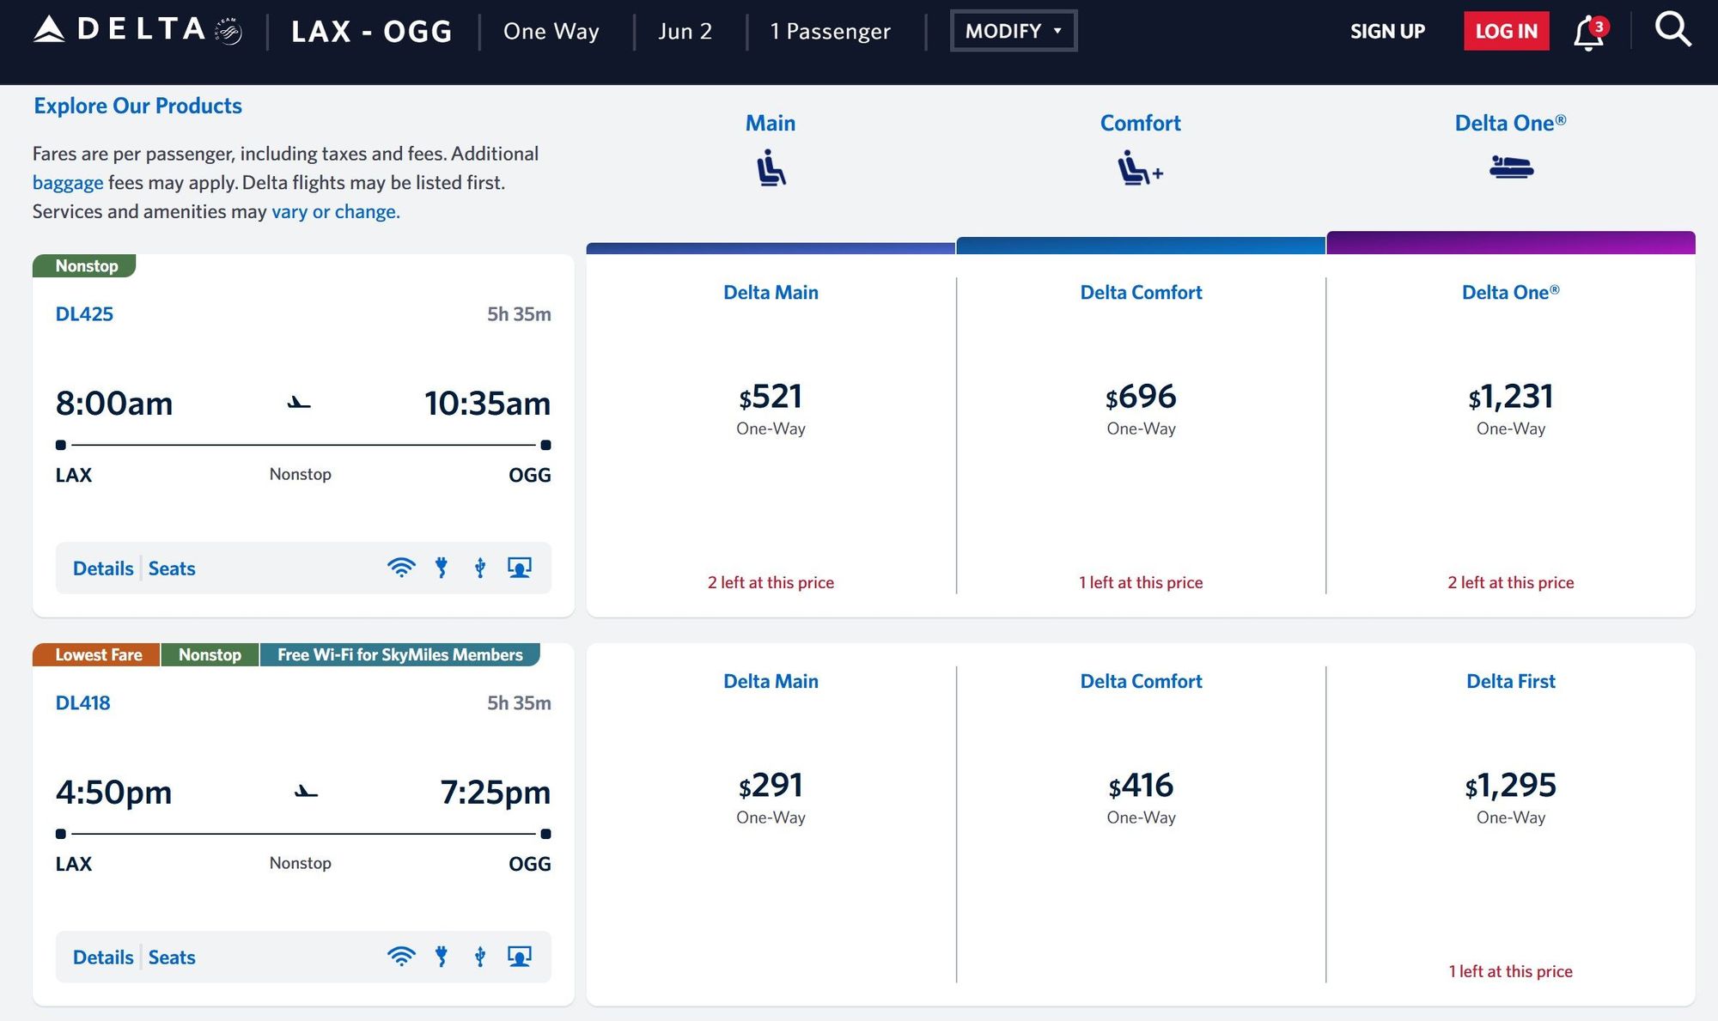Open the DL418 flight number link

coord(82,702)
